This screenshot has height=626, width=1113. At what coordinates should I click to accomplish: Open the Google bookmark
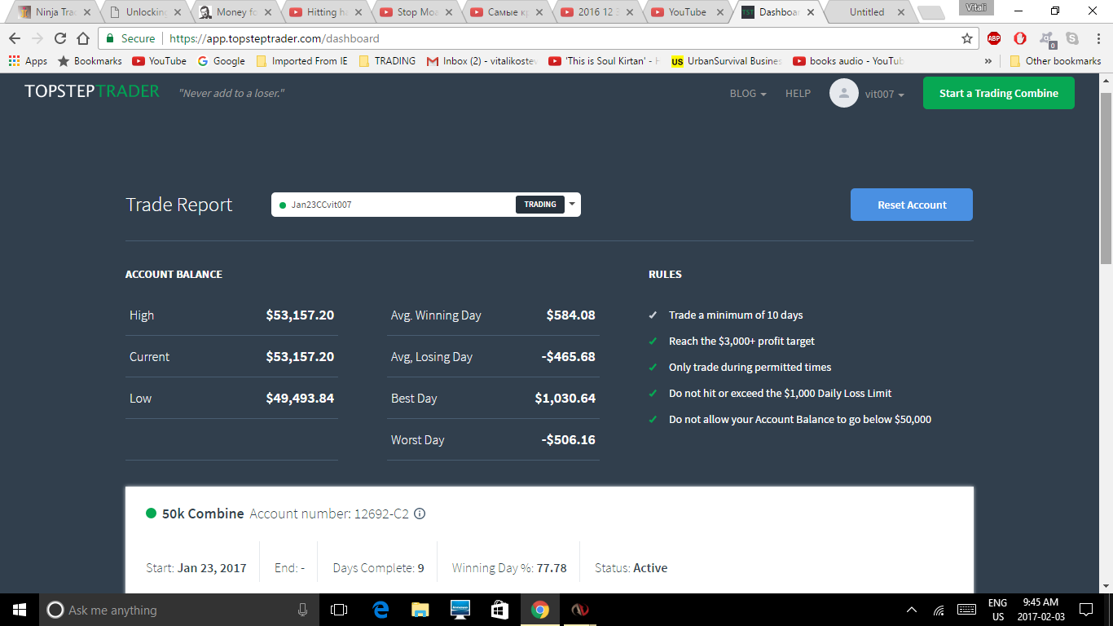tap(222, 61)
